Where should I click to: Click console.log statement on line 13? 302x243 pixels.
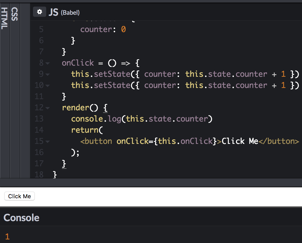click(142, 119)
